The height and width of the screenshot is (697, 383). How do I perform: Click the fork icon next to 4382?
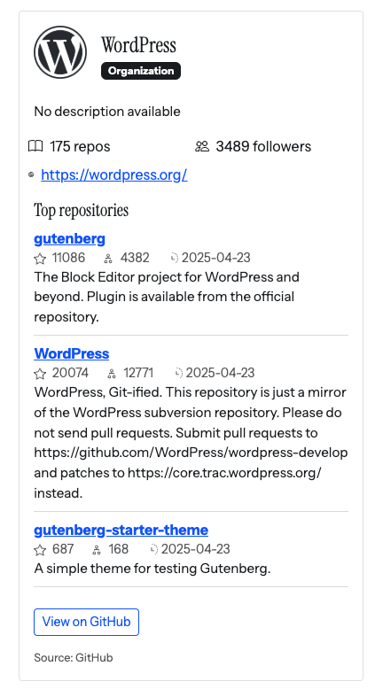(108, 259)
